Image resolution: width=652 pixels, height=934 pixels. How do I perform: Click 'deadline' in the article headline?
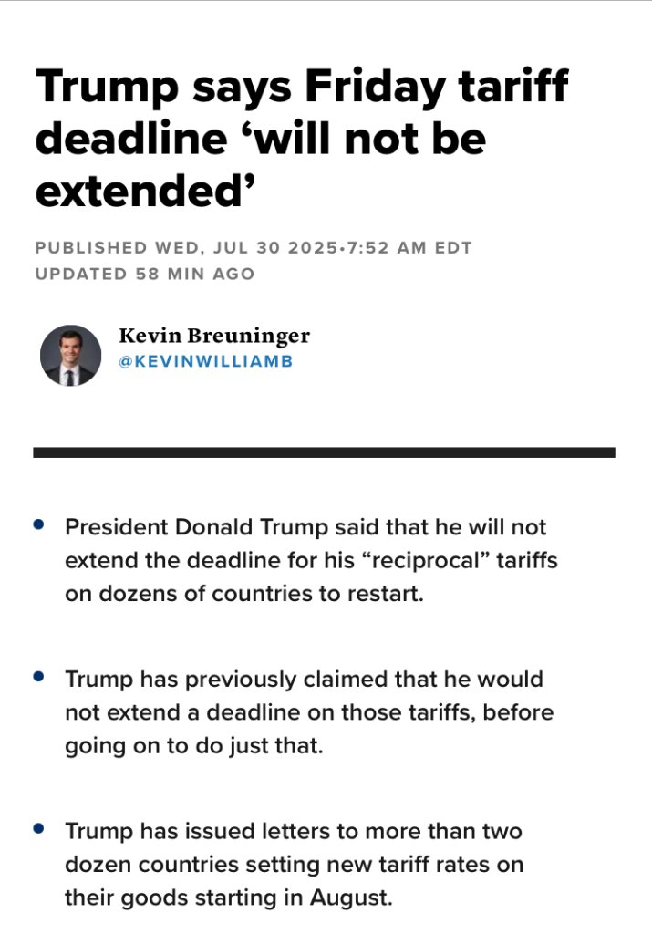click(131, 139)
